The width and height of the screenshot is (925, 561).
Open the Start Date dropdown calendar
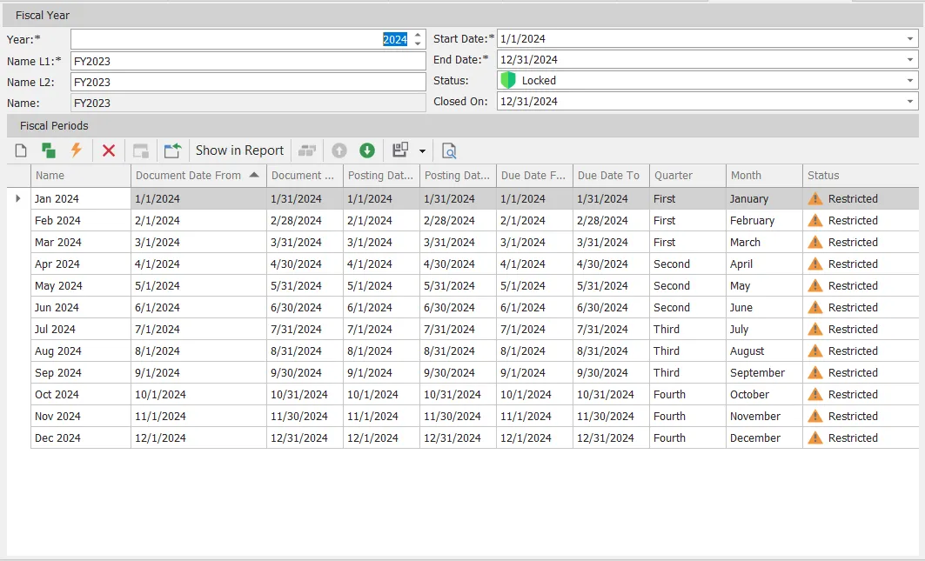910,39
